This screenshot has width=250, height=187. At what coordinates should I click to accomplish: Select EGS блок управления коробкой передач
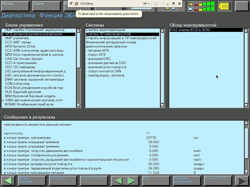pos(38,88)
